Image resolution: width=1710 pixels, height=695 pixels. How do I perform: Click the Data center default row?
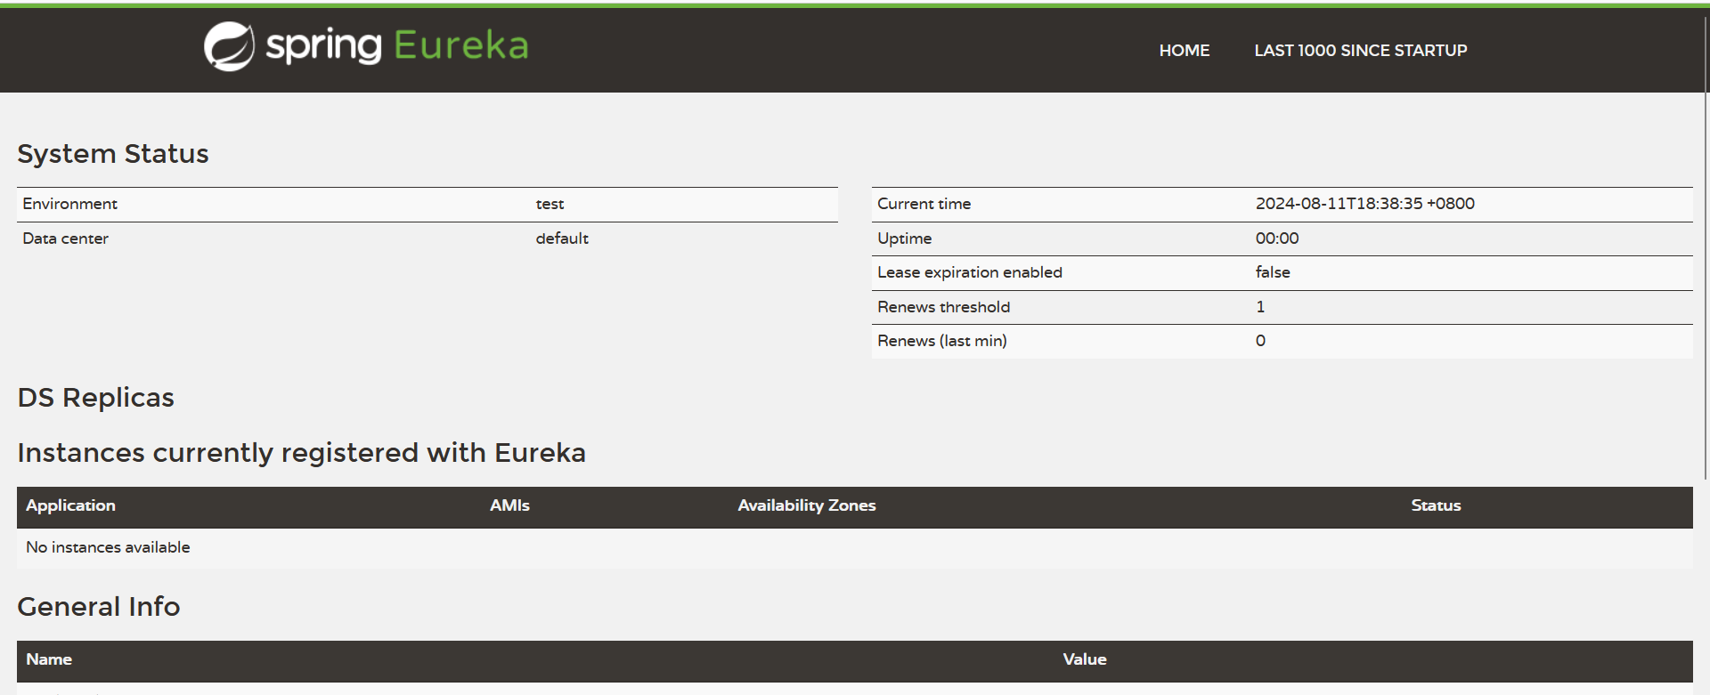pyautogui.click(x=427, y=238)
